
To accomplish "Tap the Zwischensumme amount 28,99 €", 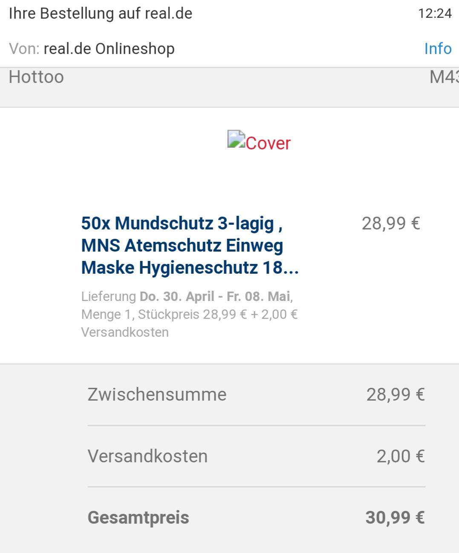I will 395,395.
